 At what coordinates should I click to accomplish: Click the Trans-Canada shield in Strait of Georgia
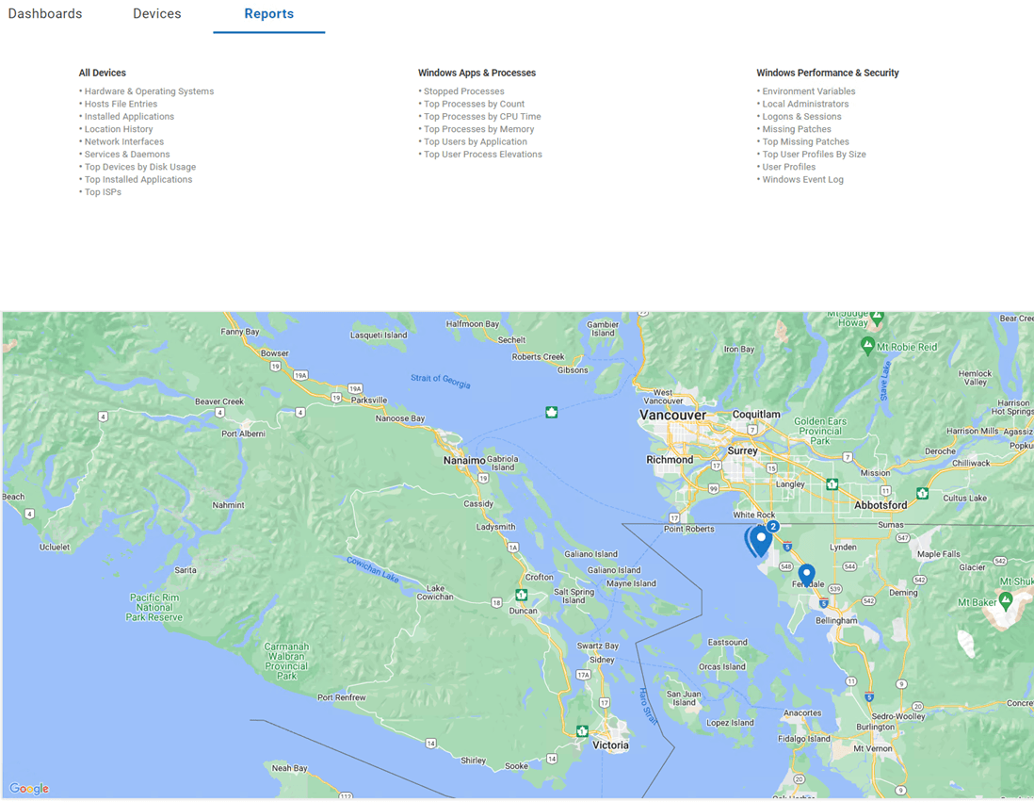(552, 412)
